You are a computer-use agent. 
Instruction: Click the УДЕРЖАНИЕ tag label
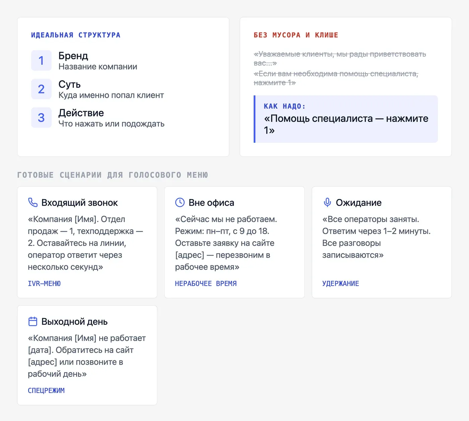(340, 284)
